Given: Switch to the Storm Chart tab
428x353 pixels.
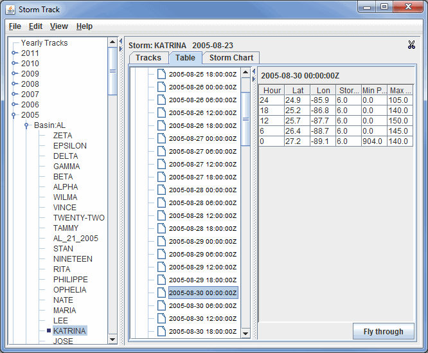Looking at the screenshot, I should (x=231, y=58).
